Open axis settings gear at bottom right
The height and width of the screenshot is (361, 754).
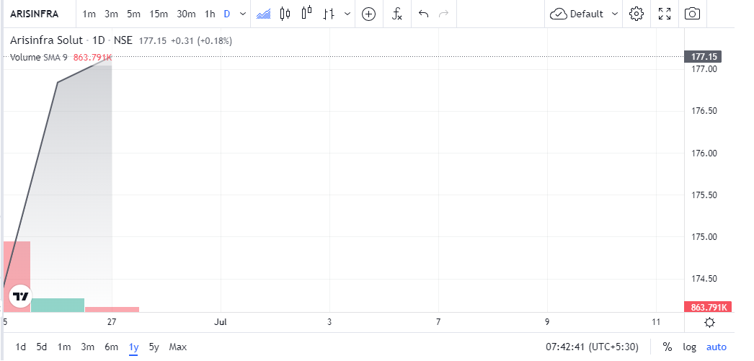709,322
